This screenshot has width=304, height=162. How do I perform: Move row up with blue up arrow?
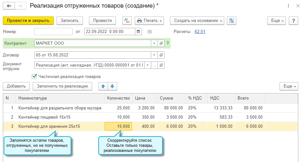click(x=103, y=86)
